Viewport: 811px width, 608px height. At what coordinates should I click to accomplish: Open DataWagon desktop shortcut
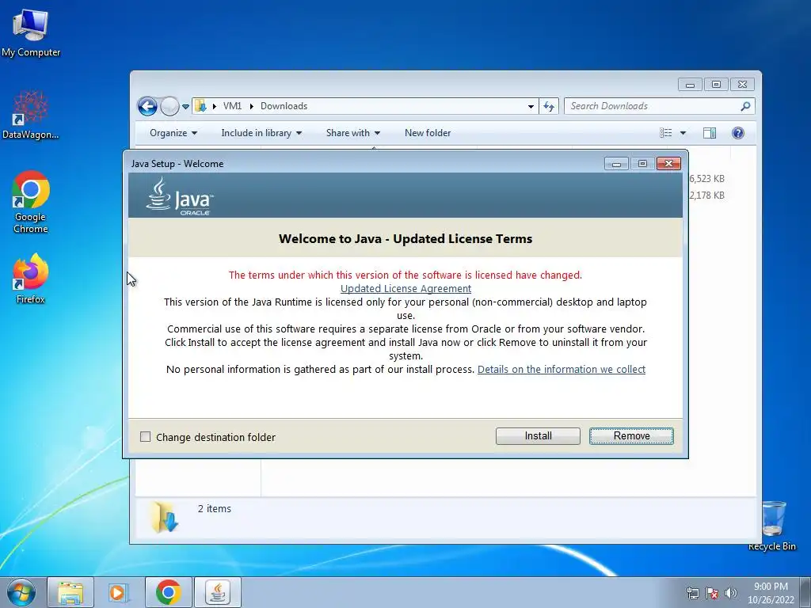31,115
